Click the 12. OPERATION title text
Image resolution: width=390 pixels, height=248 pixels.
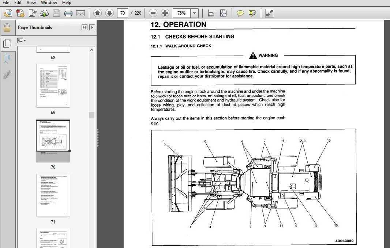pyautogui.click(x=178, y=24)
